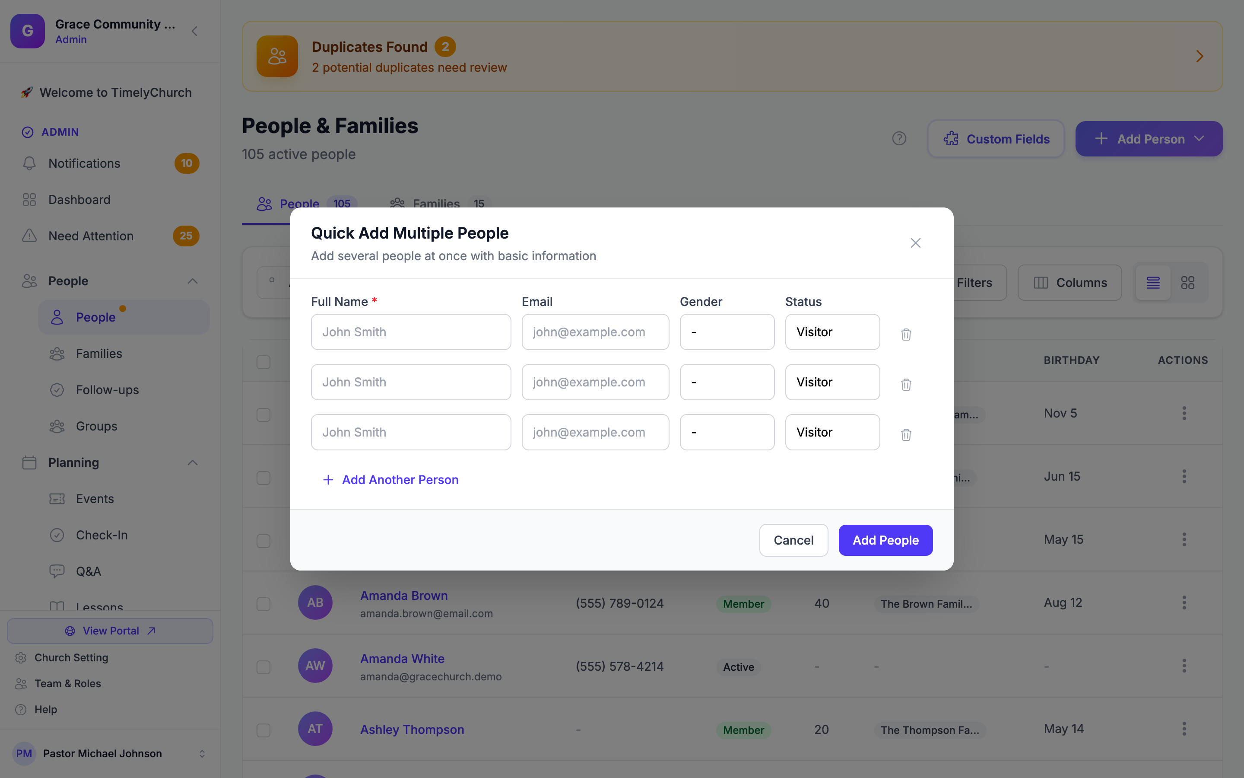Click the Columns button
Viewport: 1244px width, 778px height.
(1069, 283)
